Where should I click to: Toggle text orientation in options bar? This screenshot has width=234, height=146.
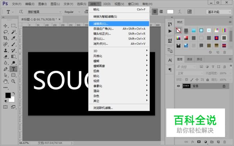[21, 12]
